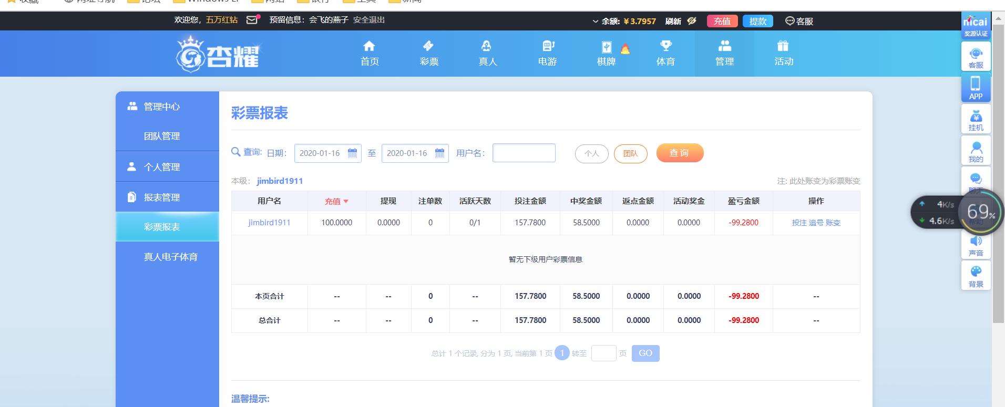Focus the 用户名 search field
Image resolution: width=1005 pixels, height=407 pixels.
(x=524, y=153)
